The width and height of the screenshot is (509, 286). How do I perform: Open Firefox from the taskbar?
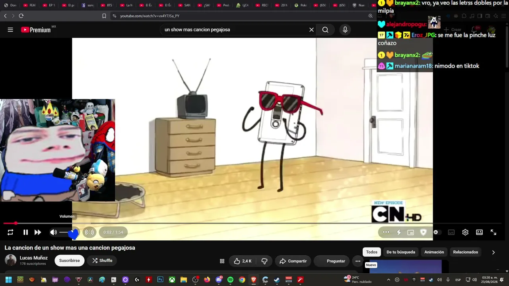(207, 280)
